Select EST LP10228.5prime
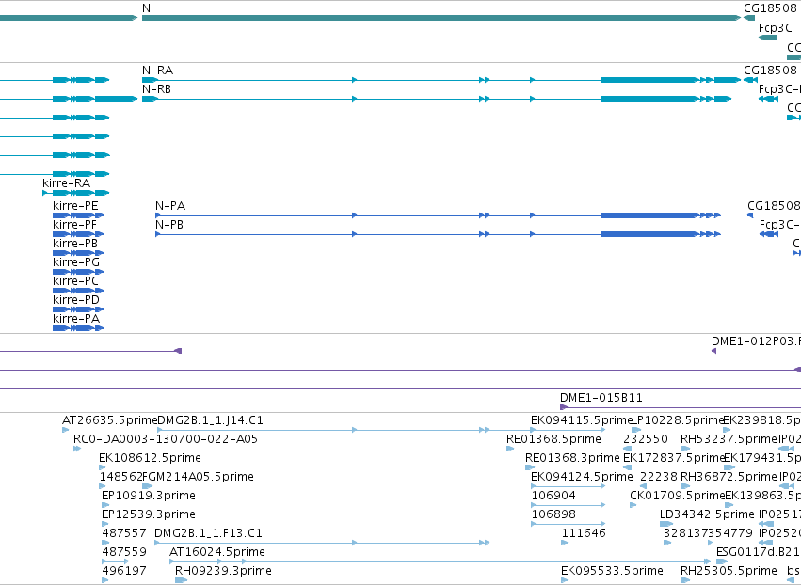Image resolution: width=801 pixels, height=585 pixels. click(679, 420)
